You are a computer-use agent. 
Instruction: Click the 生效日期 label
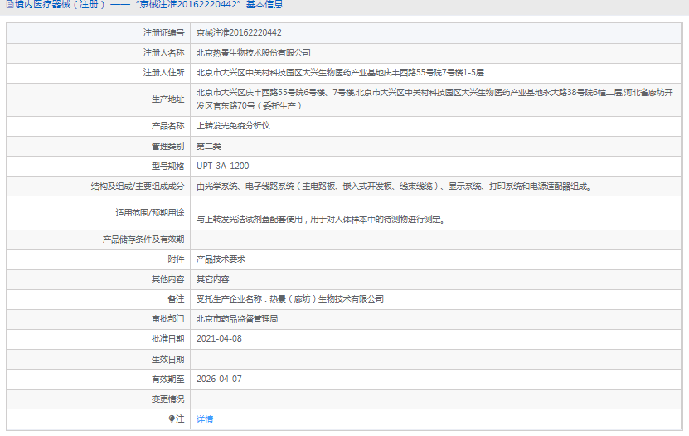pos(167,360)
